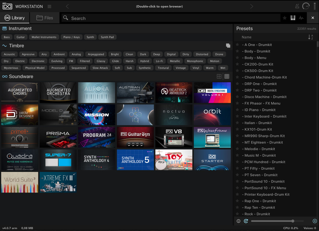The image size is (319, 231).
Task: Adjust the preview volume slider
Action: click(x=277, y=221)
